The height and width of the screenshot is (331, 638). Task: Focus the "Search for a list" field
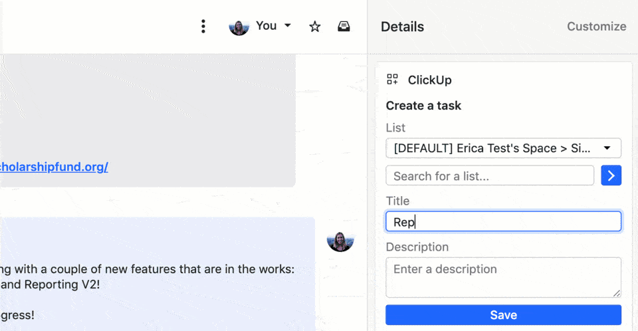[490, 176]
